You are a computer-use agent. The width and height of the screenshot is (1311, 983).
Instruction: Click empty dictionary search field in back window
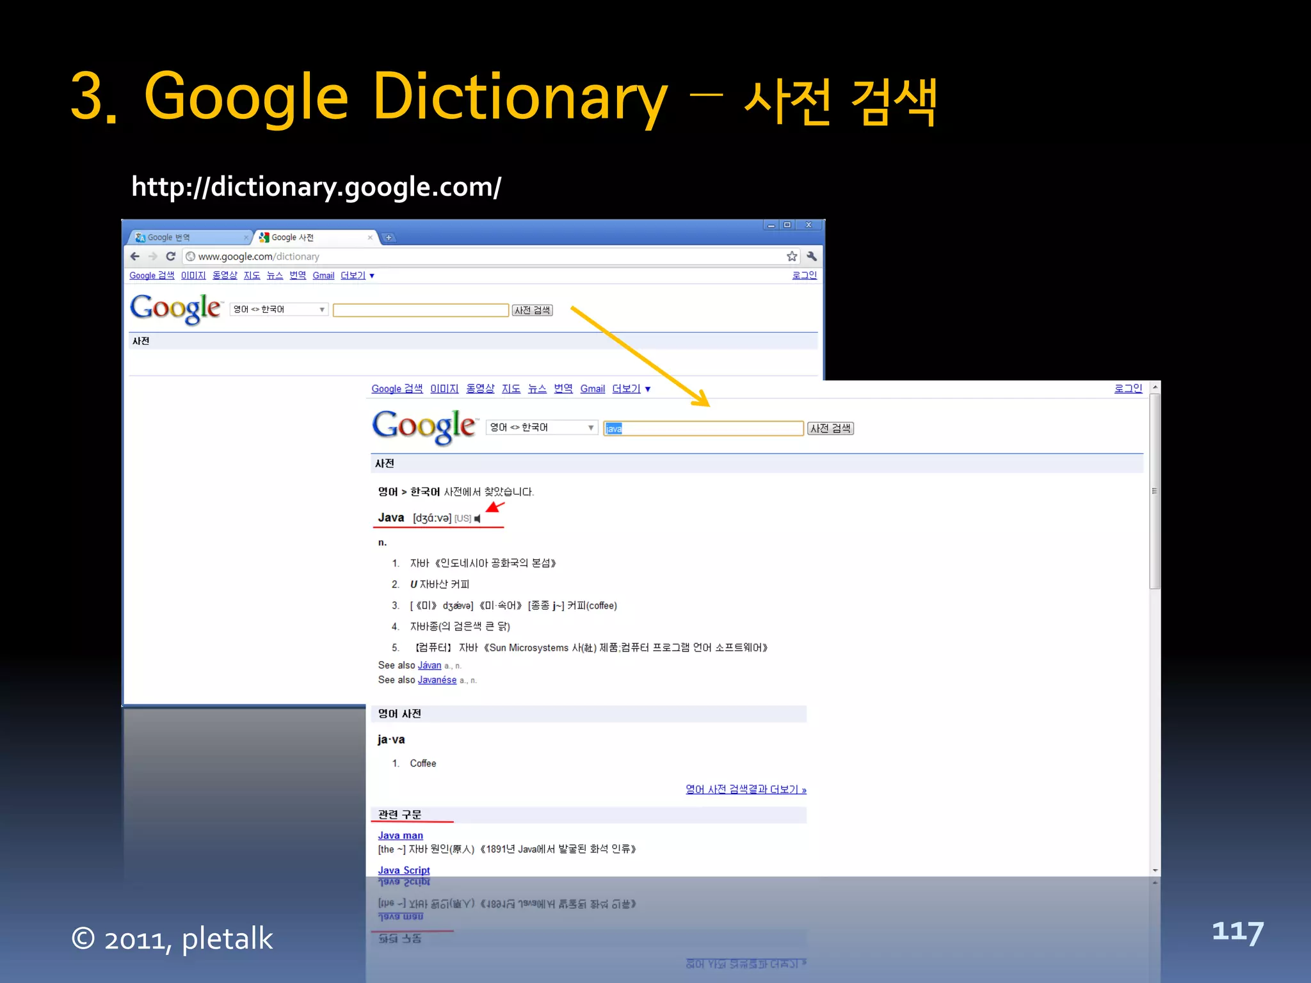[x=421, y=310]
